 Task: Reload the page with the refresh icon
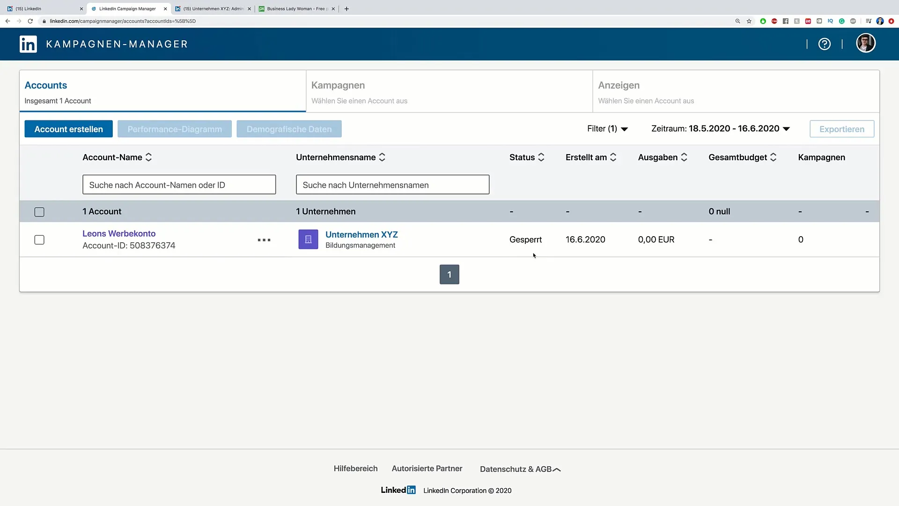pos(30,21)
